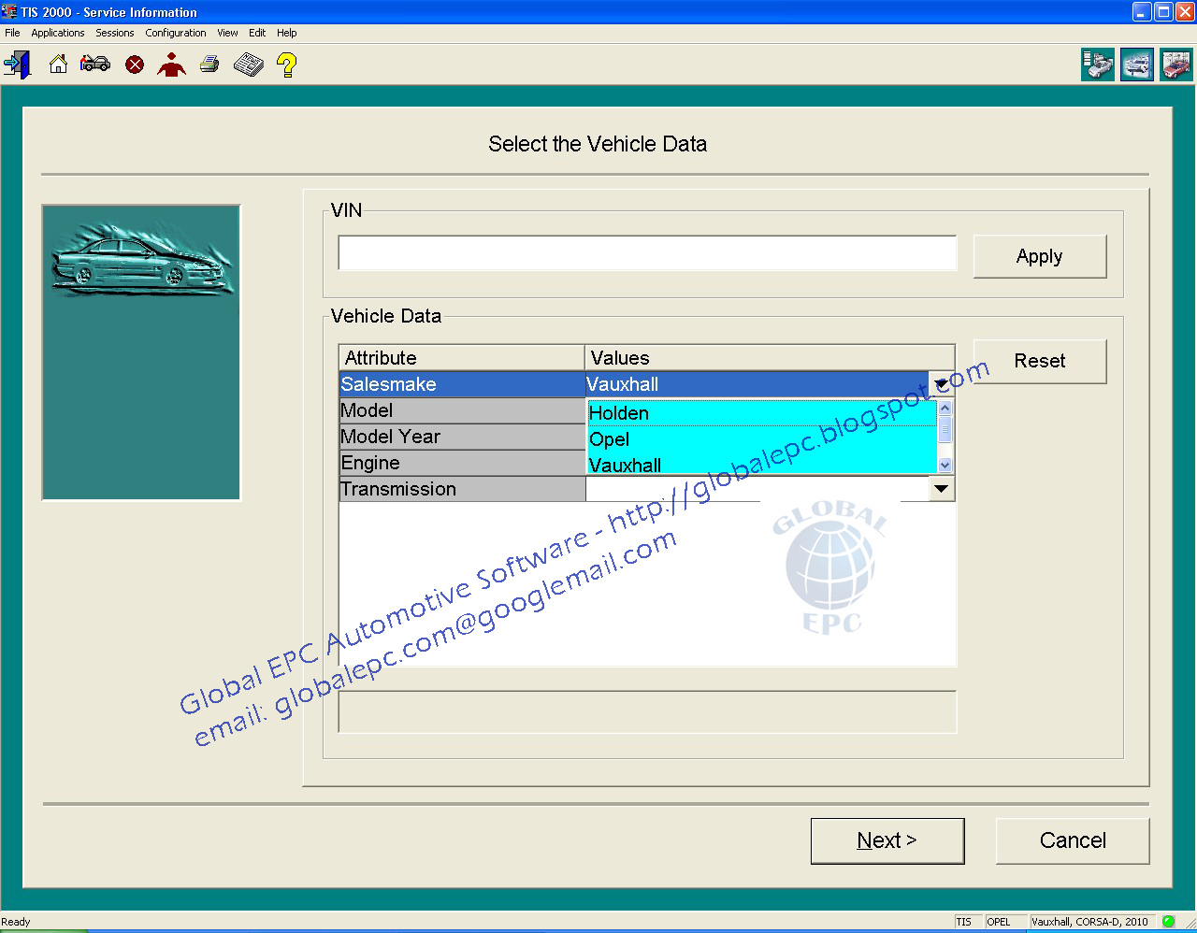
Task: Click first car application icon top right
Action: coord(1098,65)
